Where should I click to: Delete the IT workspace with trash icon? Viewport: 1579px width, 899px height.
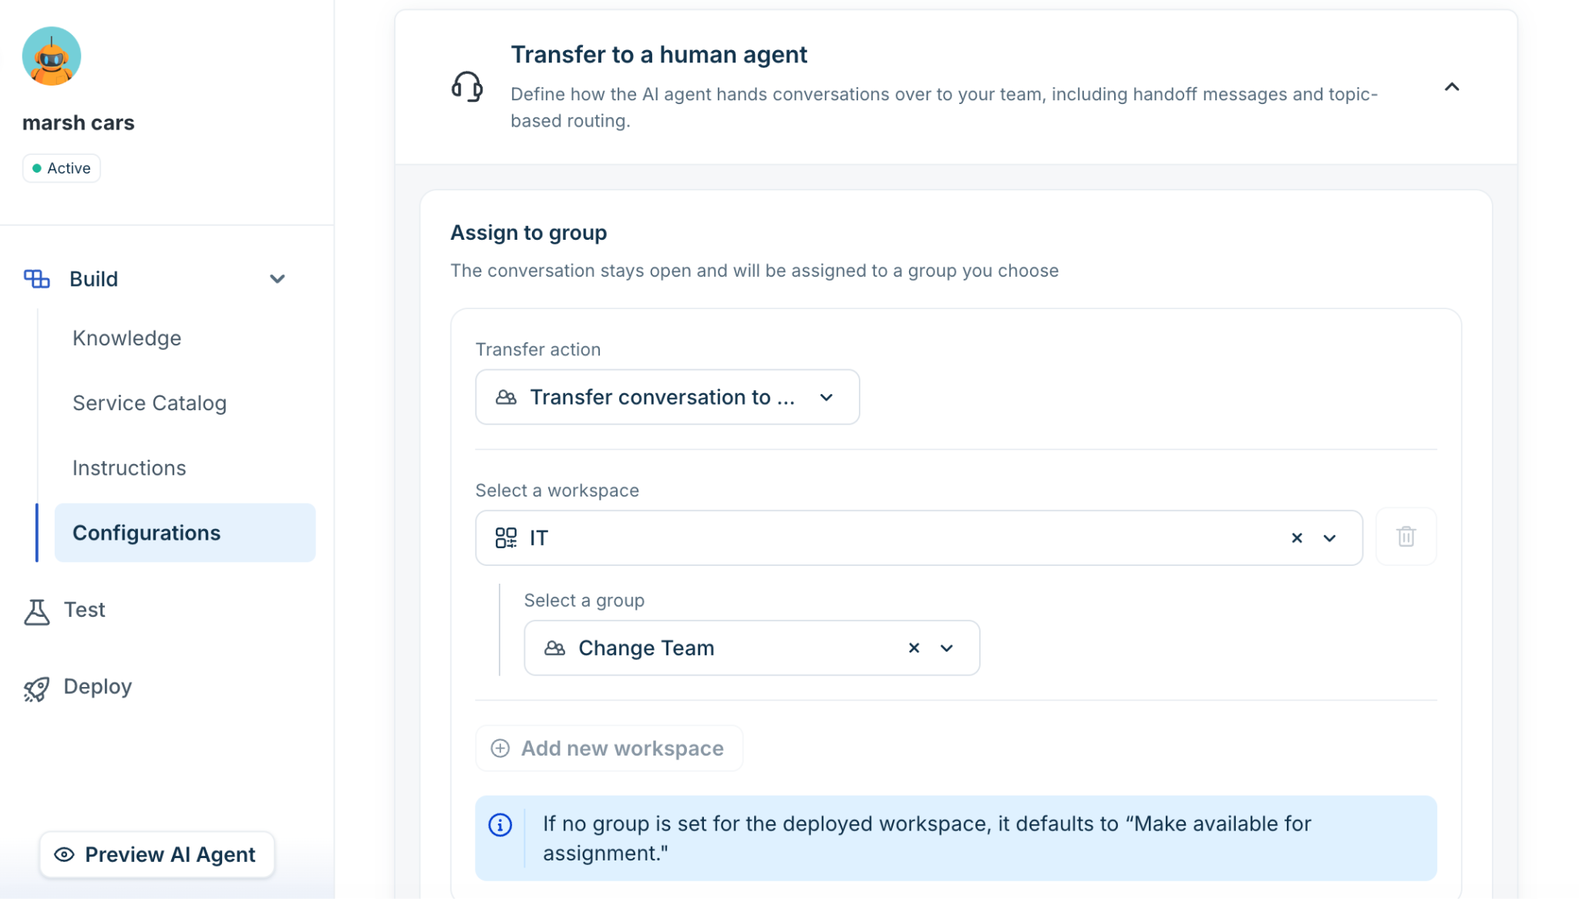coord(1406,537)
